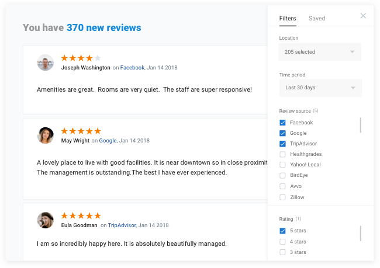The width and height of the screenshot is (380, 268).
Task: Open the Facebook link in Joseph's review
Action: coord(132,68)
